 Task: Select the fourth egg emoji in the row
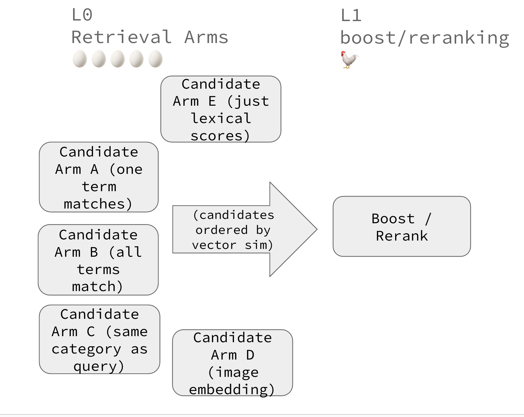pyautogui.click(x=136, y=59)
